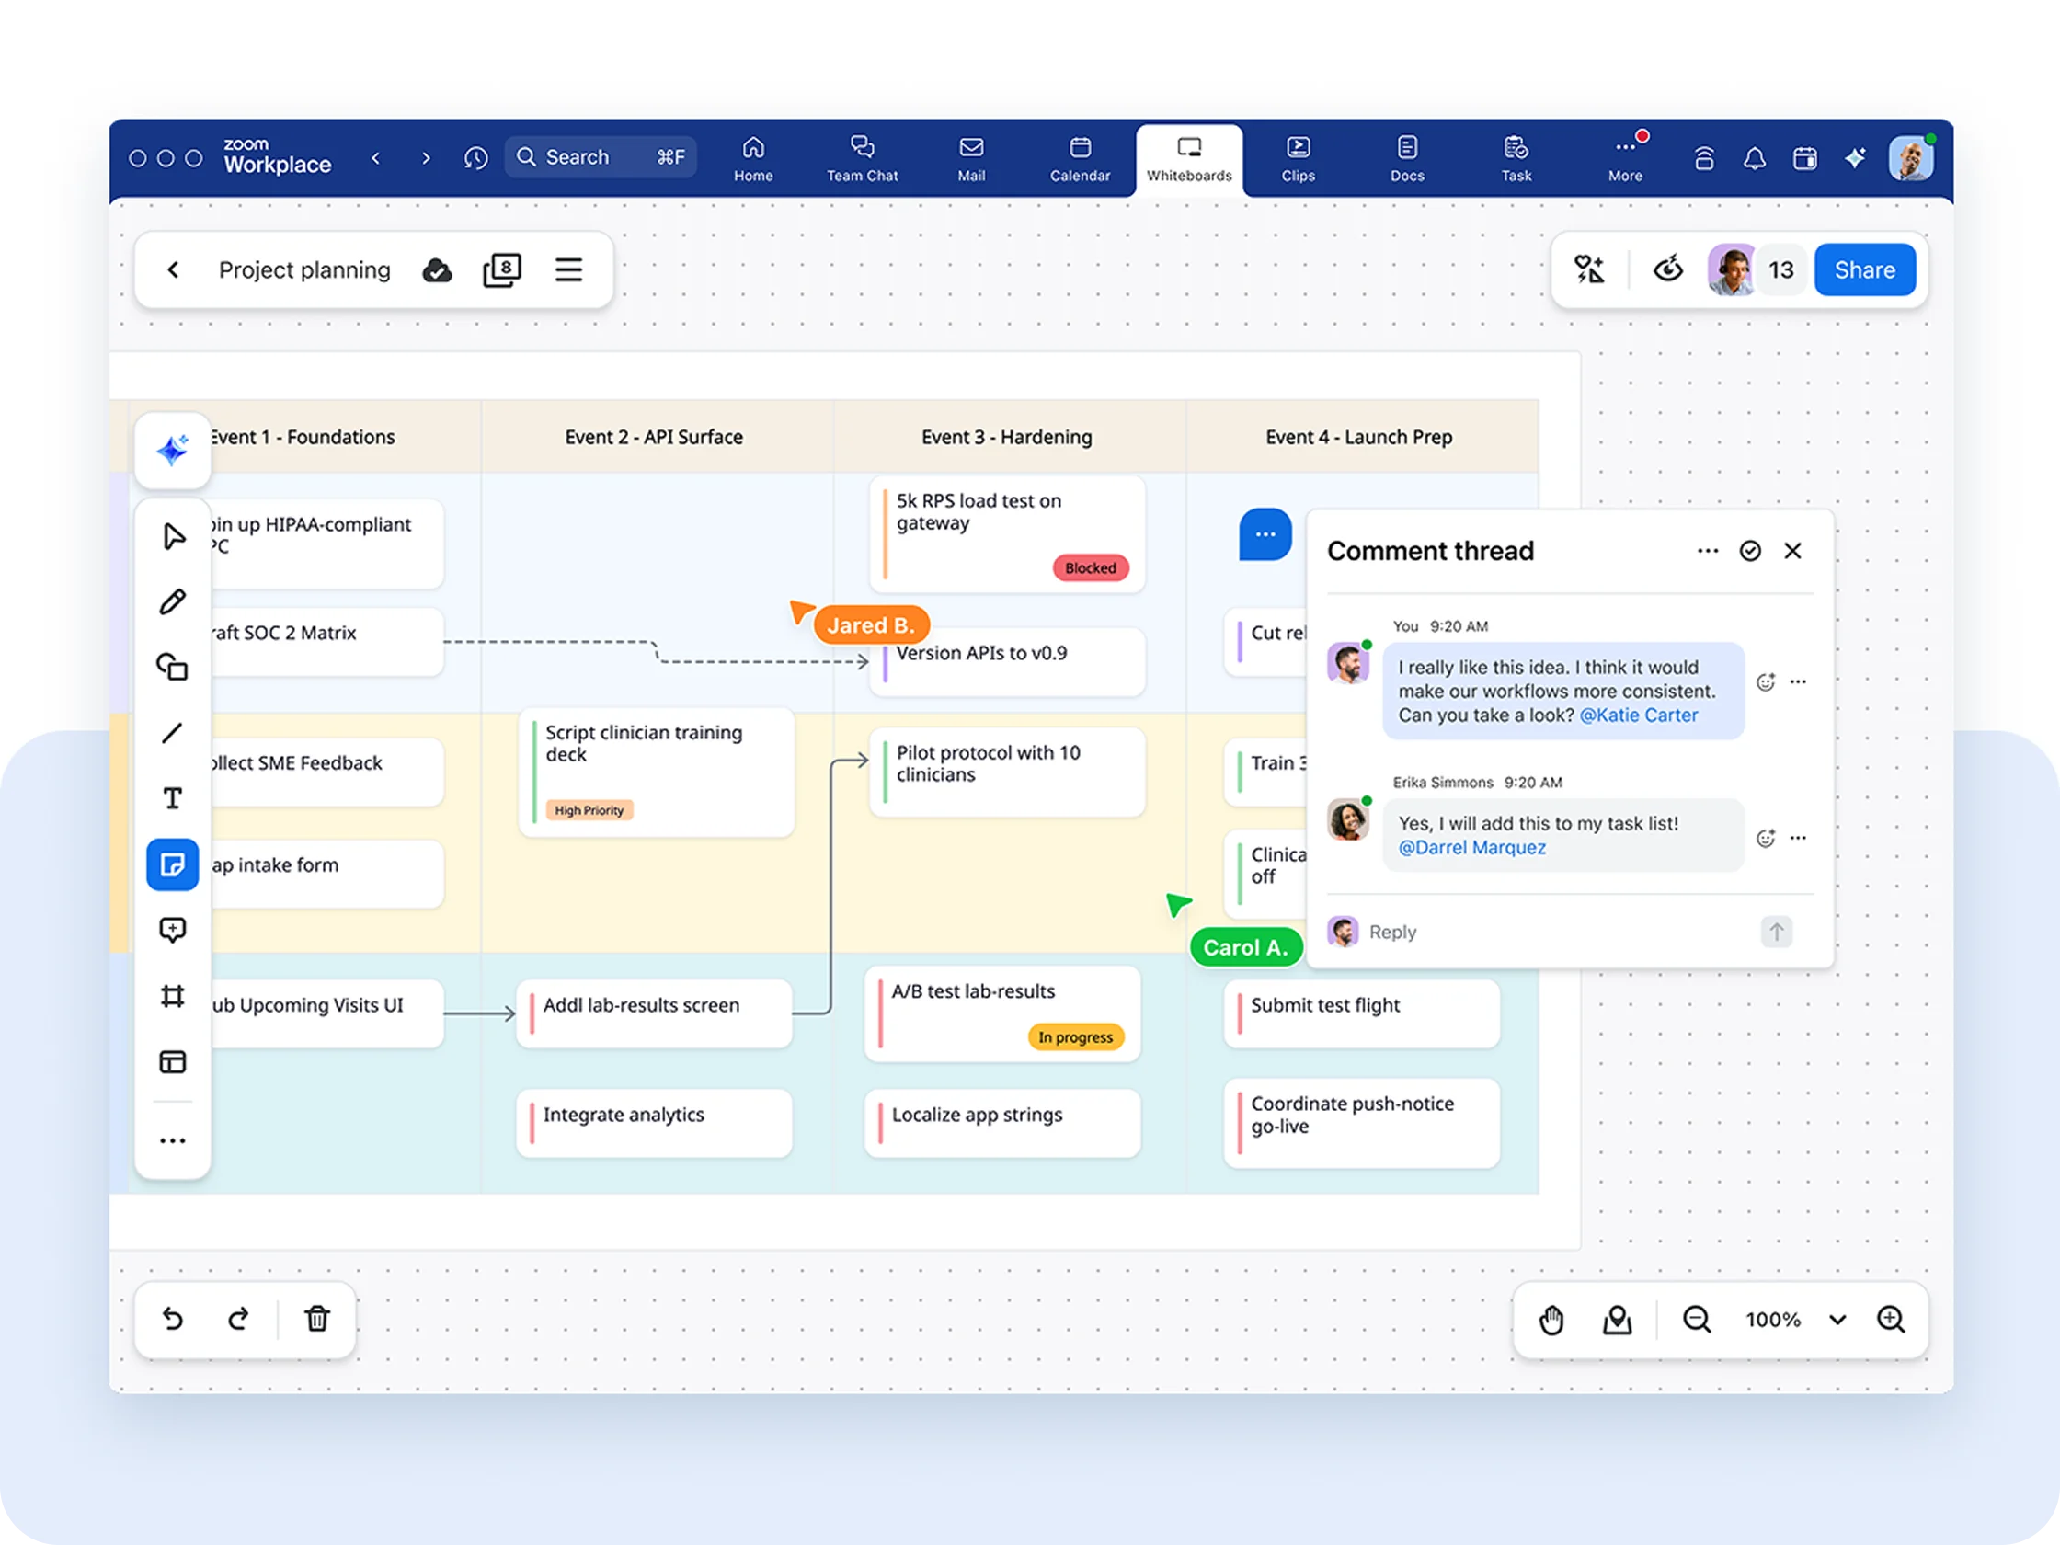Select the Shapes tool

(172, 669)
